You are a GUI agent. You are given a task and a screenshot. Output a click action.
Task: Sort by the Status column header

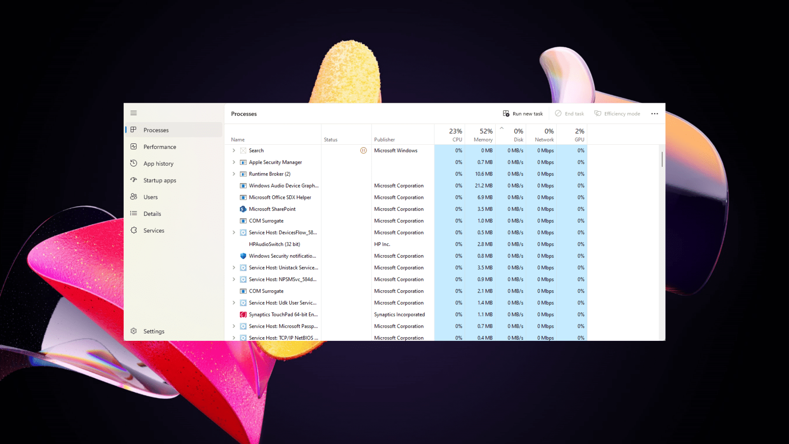click(346, 134)
